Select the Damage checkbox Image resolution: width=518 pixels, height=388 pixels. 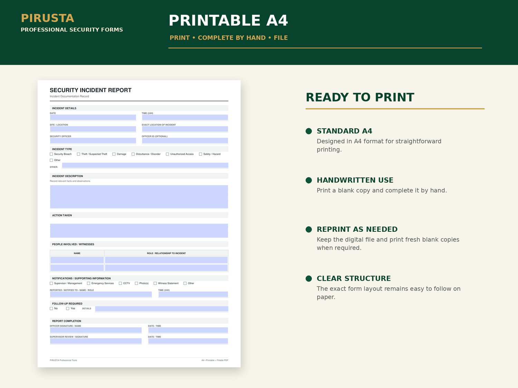[x=114, y=154]
